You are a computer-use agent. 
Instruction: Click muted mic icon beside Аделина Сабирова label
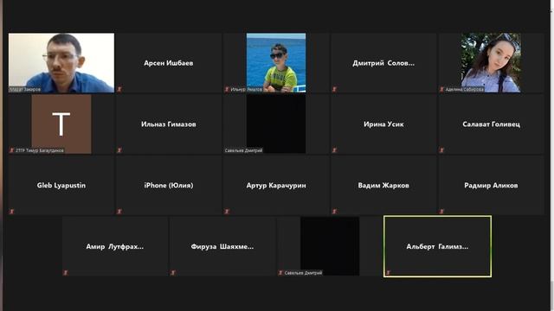tap(441, 89)
